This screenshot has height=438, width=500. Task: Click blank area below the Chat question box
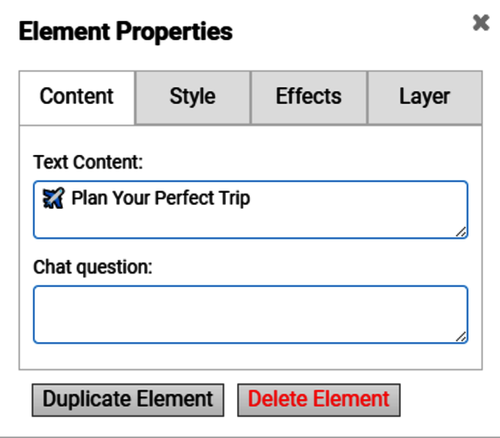250,357
